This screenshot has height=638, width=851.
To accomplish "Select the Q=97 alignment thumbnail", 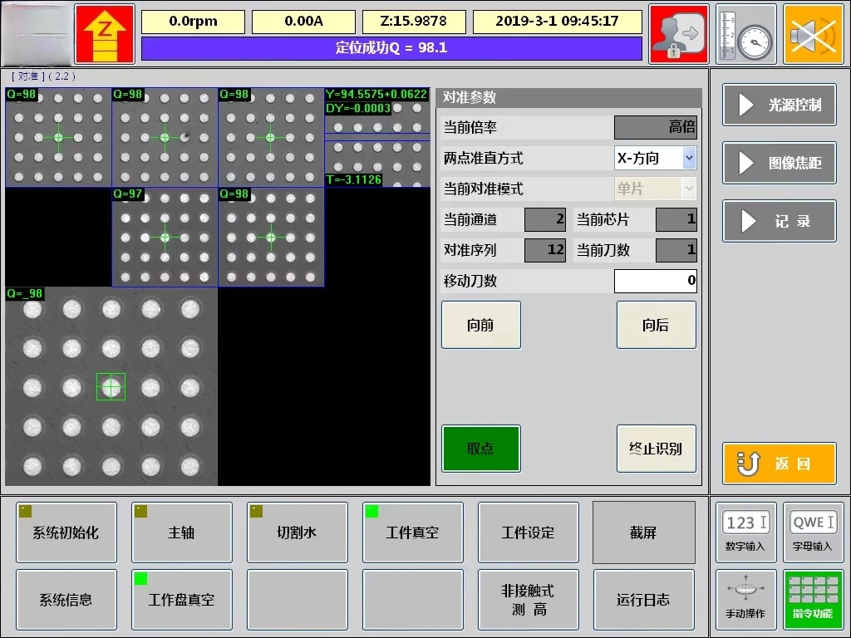I will pyautogui.click(x=165, y=237).
